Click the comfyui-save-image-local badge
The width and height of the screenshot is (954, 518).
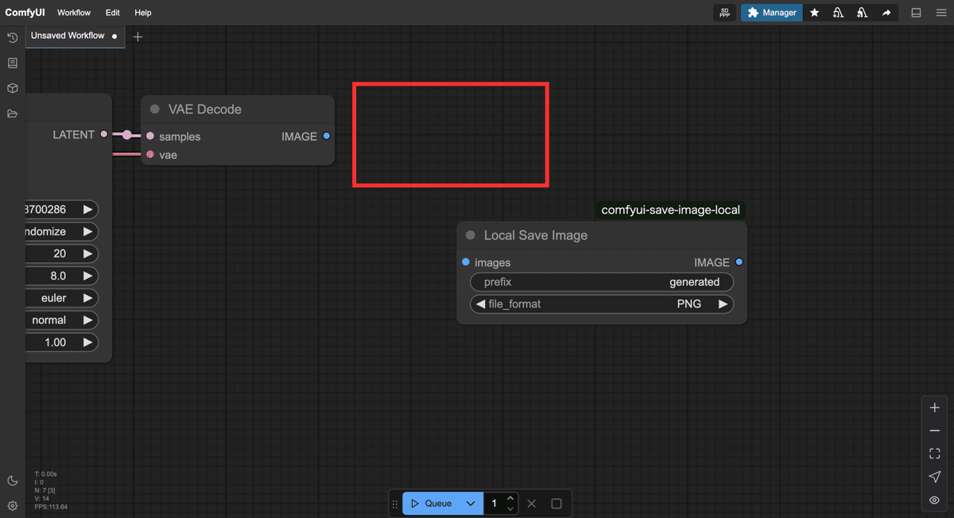pos(671,211)
